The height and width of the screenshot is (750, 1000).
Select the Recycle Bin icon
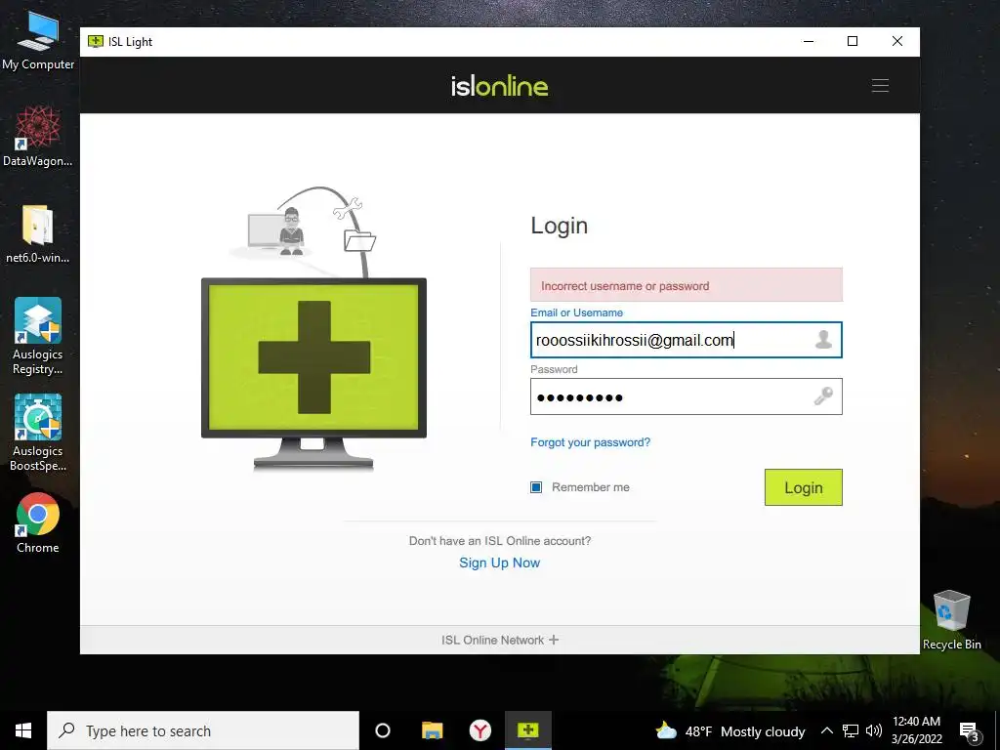951,620
